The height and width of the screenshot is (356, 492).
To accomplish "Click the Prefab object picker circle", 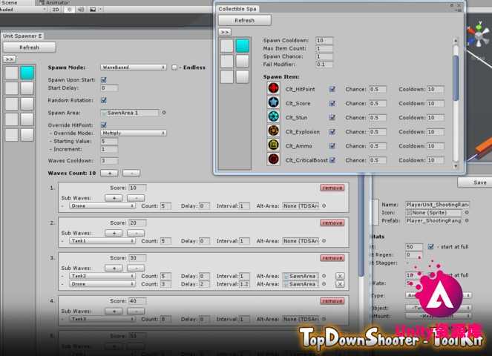I will [x=467, y=221].
